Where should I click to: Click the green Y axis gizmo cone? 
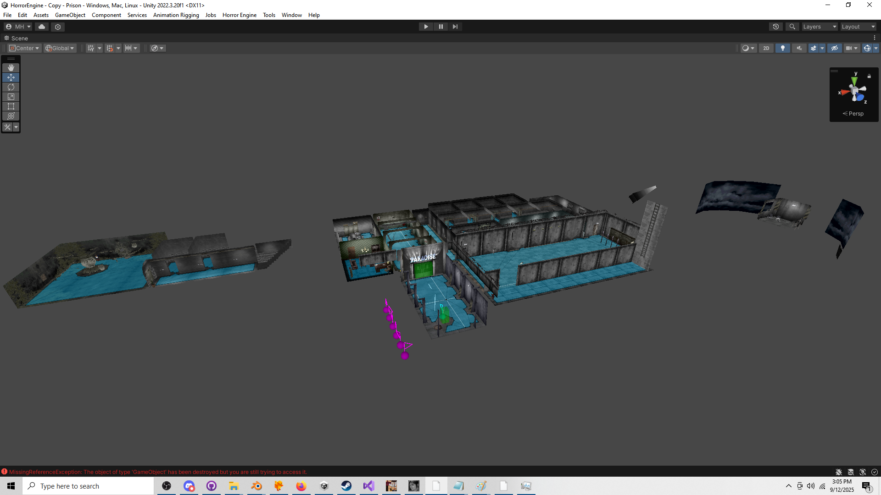[854, 81]
